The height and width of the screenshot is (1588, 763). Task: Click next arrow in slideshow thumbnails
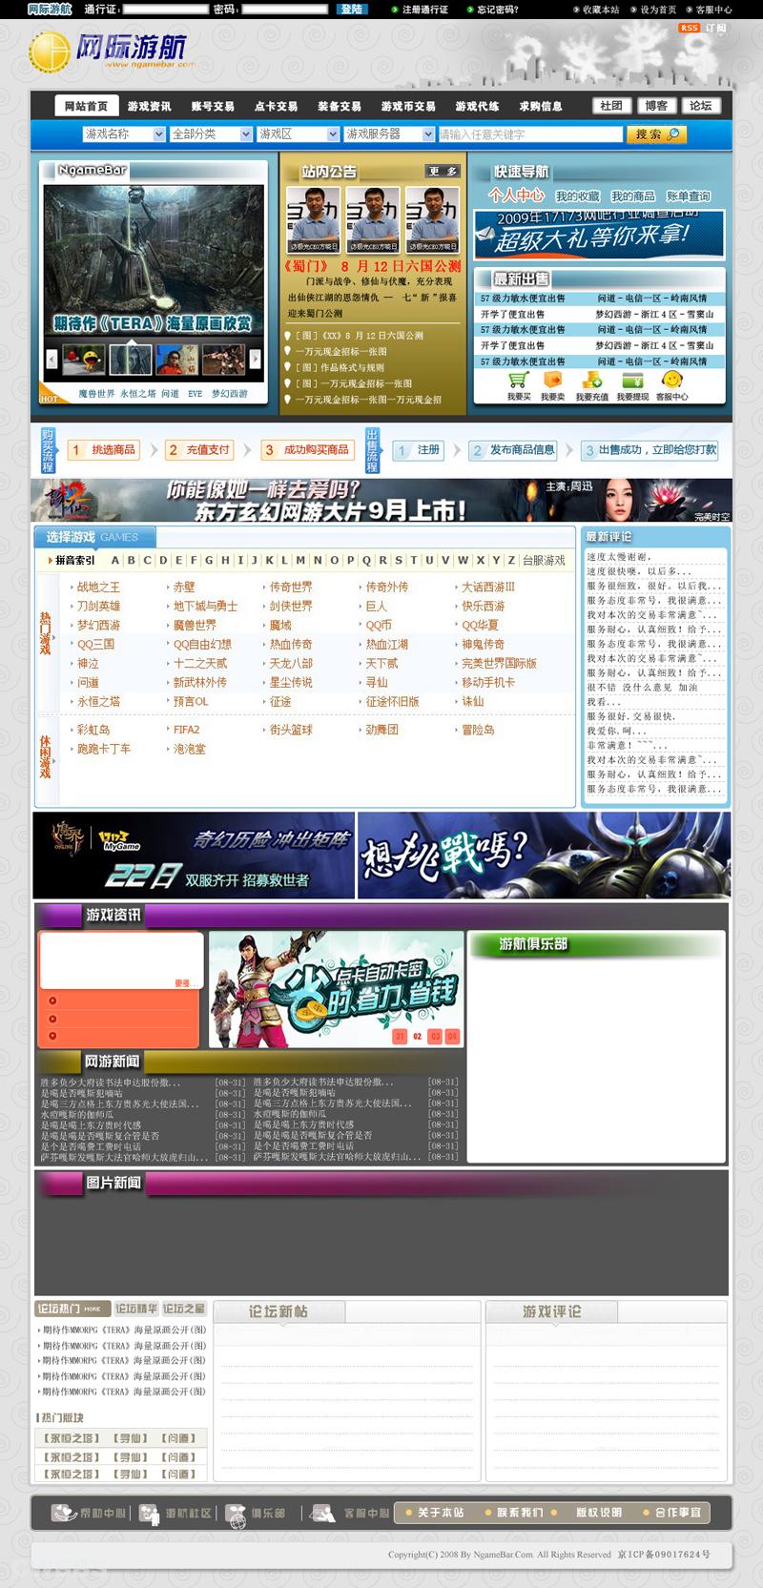pyautogui.click(x=255, y=359)
